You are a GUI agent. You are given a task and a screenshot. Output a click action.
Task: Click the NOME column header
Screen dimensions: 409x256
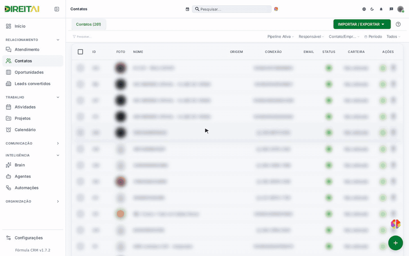(x=138, y=52)
